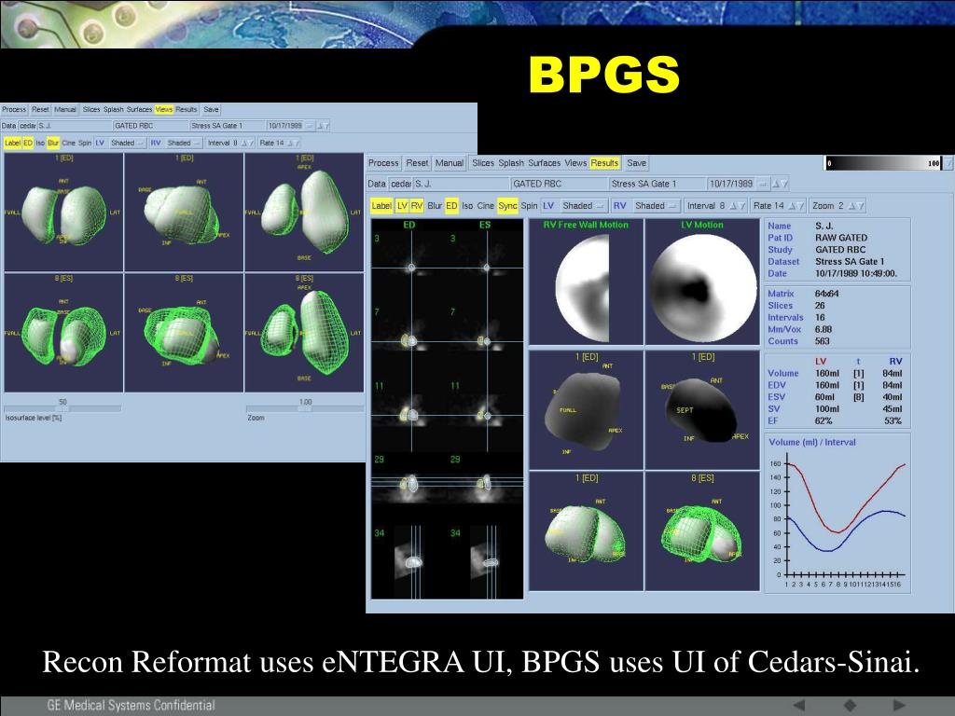Click Reset in the front Results window
Image resolution: width=955 pixels, height=716 pixels.
coord(417,163)
